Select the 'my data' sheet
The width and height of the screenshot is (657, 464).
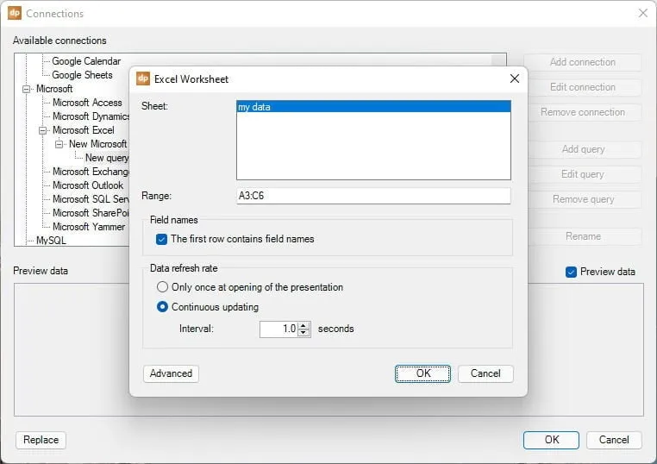coord(373,107)
